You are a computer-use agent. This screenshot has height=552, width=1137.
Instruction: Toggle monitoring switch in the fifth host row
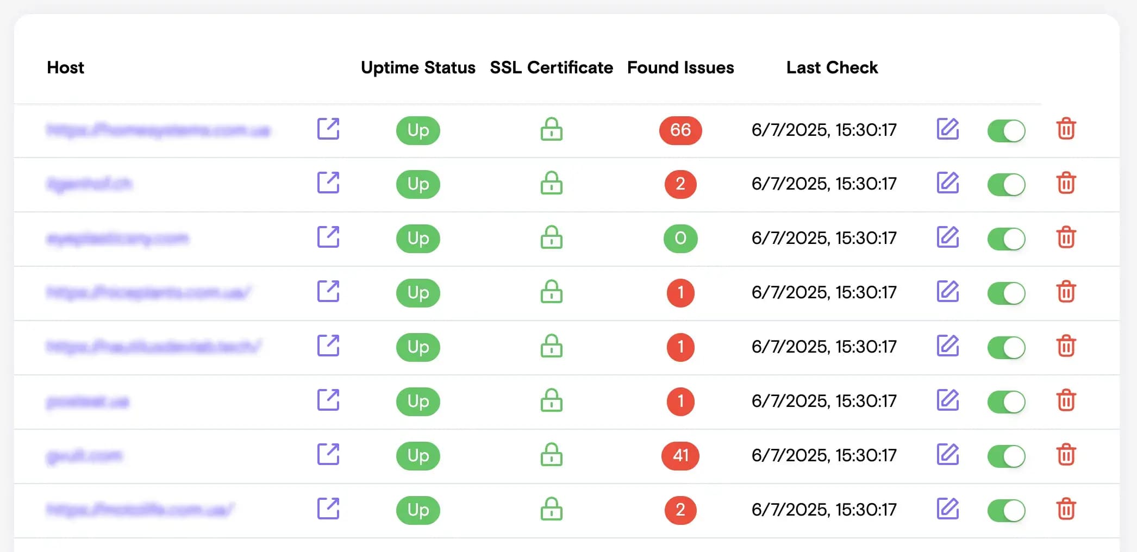pos(1007,348)
